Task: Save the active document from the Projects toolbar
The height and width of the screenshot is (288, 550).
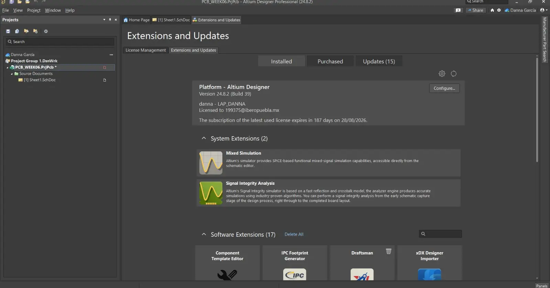Action: click(8, 31)
